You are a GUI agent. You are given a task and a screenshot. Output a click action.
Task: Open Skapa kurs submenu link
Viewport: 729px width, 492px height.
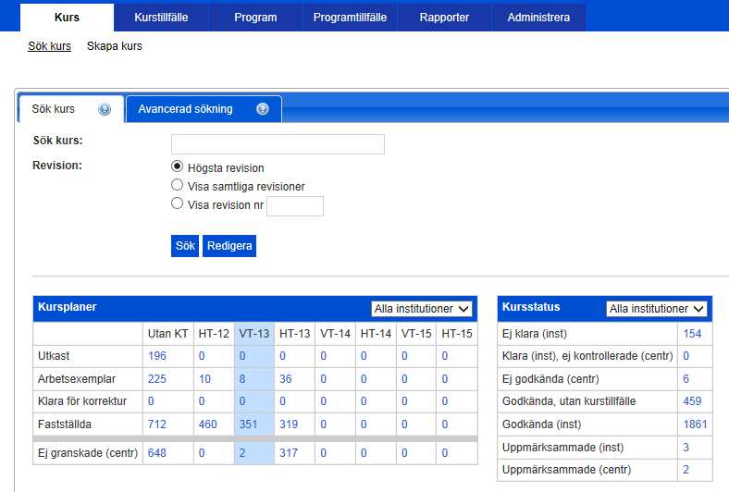pos(115,46)
